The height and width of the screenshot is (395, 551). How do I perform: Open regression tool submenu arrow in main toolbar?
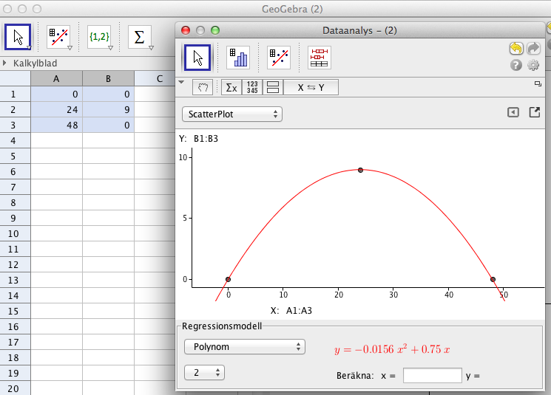[70, 48]
